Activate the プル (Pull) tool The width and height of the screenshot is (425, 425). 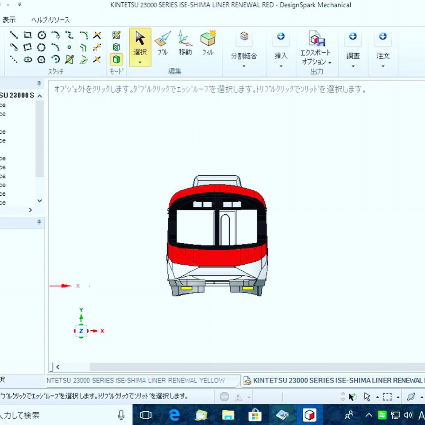coord(162,43)
